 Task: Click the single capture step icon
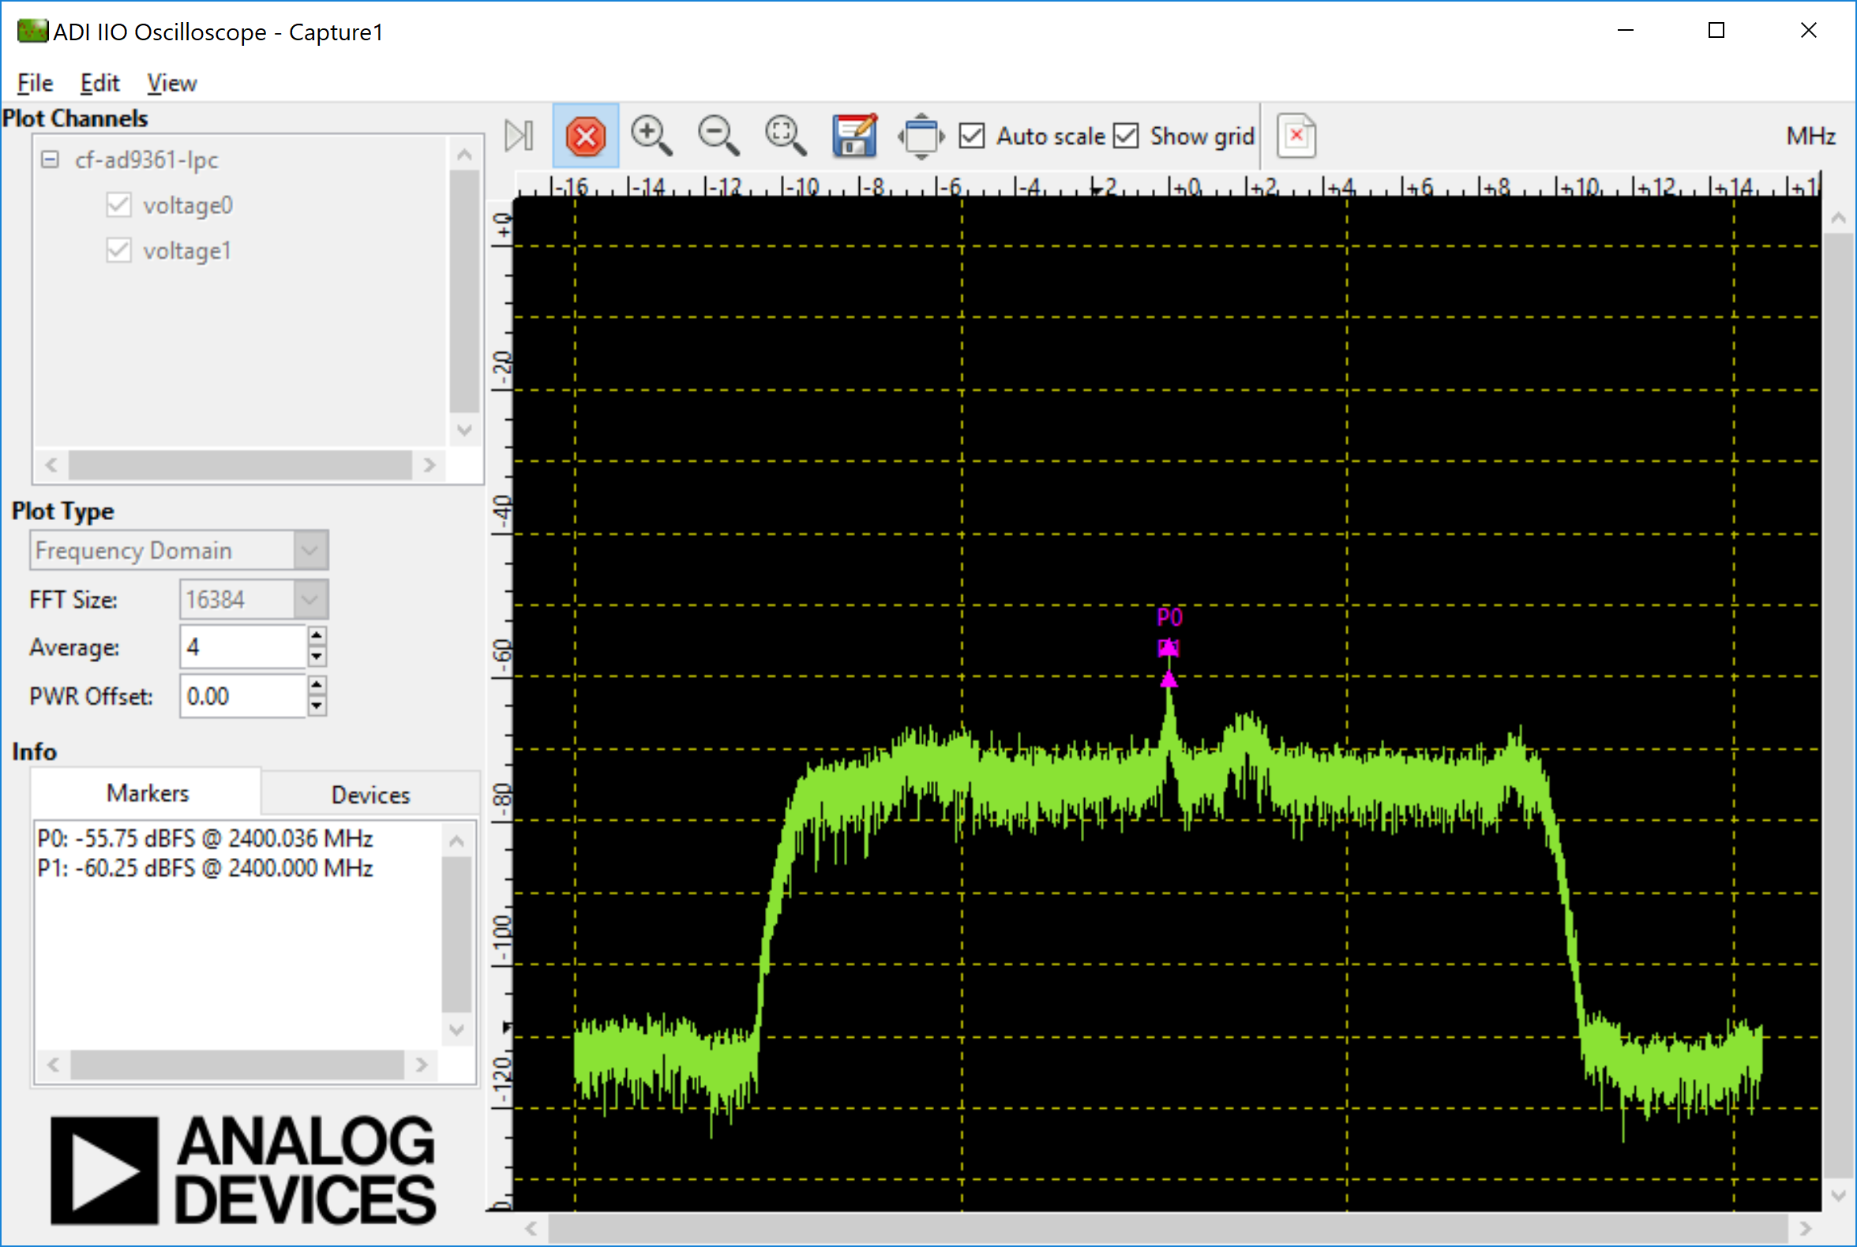coord(519,135)
